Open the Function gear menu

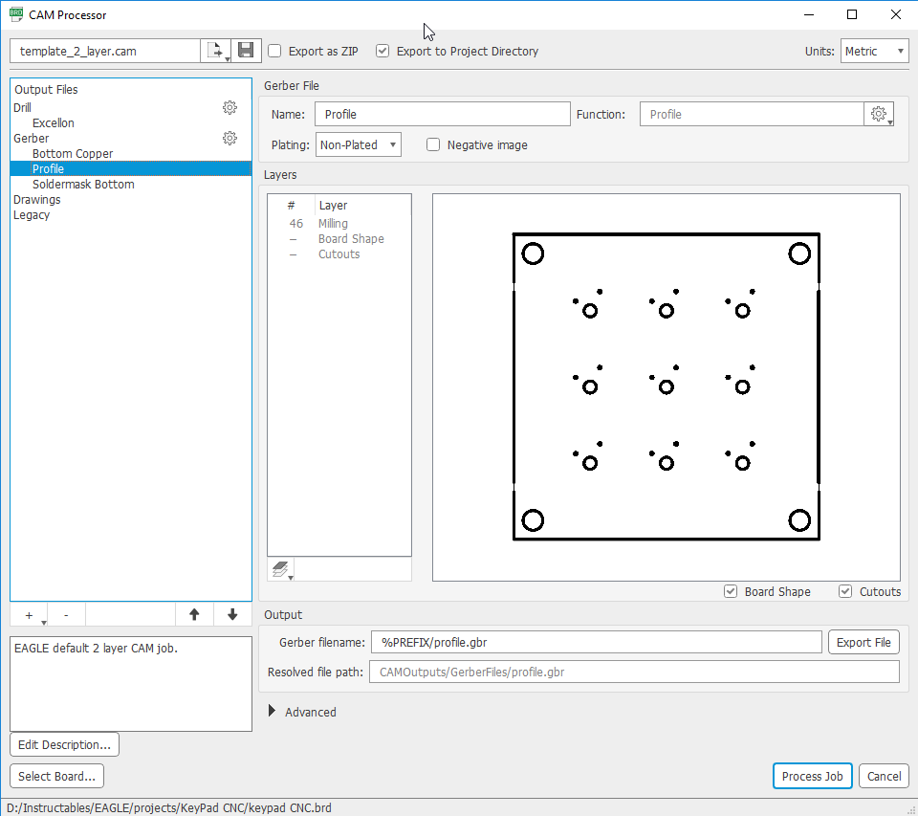tap(879, 114)
